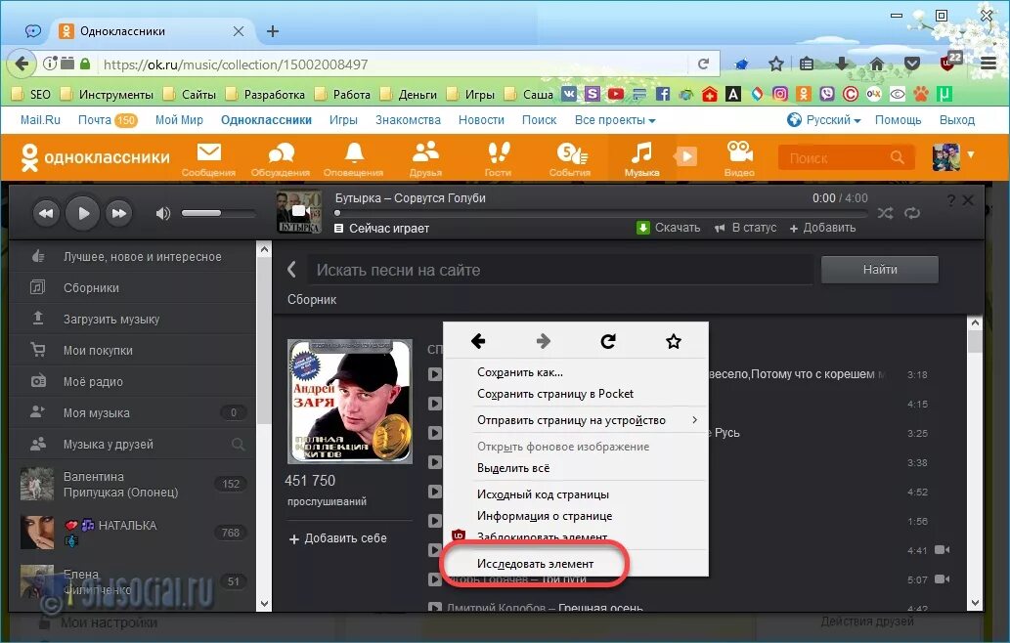Click the Андрей Заря album cover

(x=350, y=402)
